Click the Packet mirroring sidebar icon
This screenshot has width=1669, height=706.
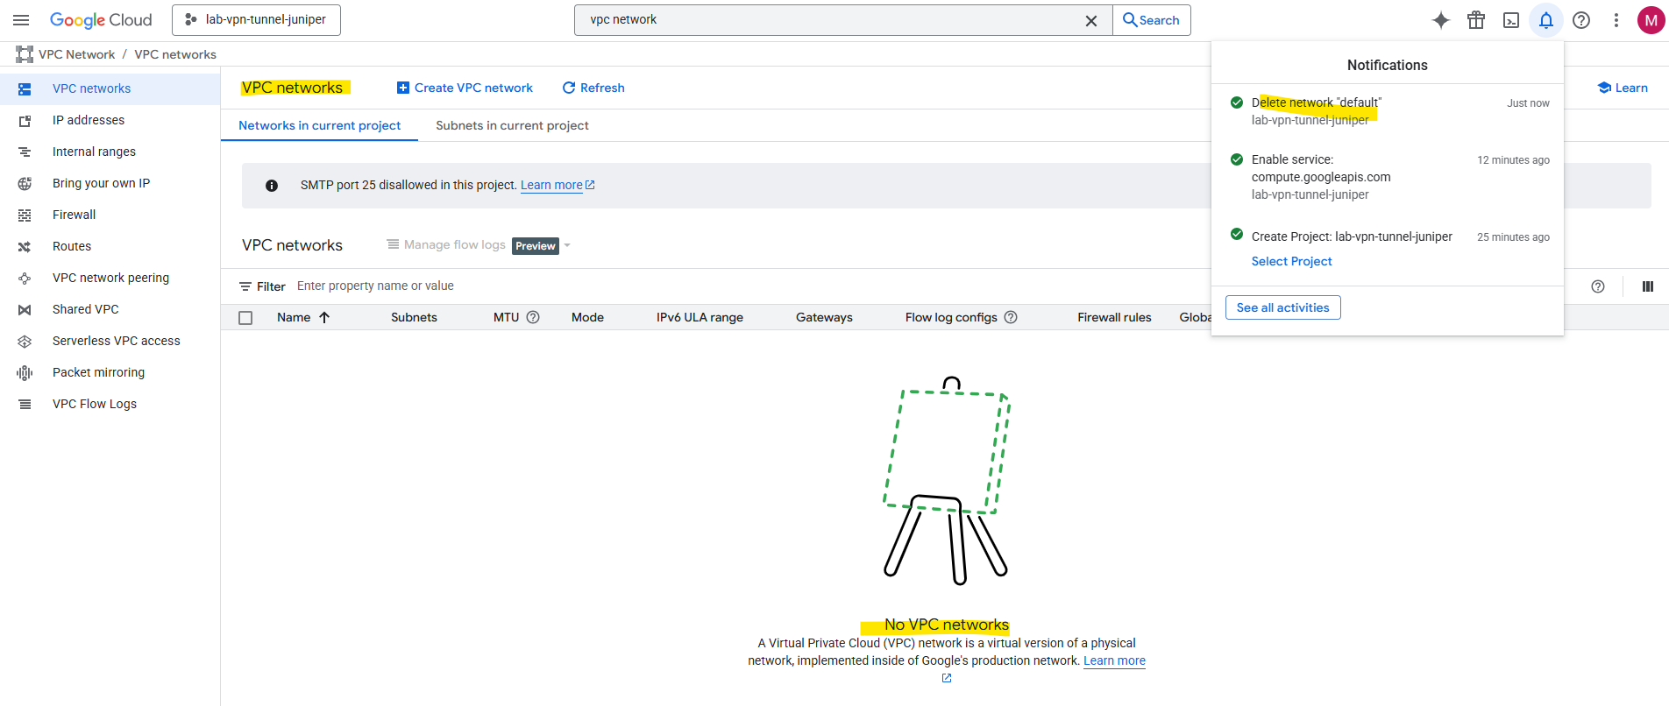click(25, 372)
